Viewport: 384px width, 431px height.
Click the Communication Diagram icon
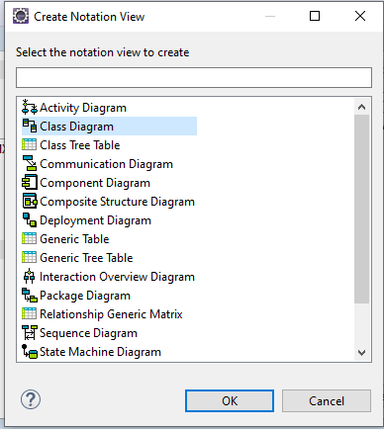pyautogui.click(x=30, y=163)
